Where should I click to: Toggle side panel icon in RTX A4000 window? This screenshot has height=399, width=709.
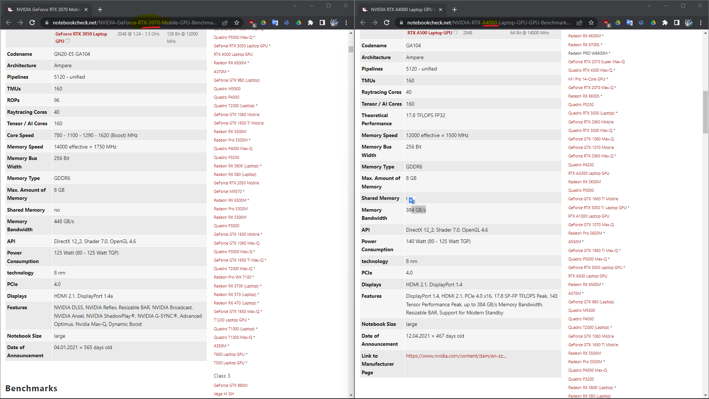pyautogui.click(x=677, y=23)
